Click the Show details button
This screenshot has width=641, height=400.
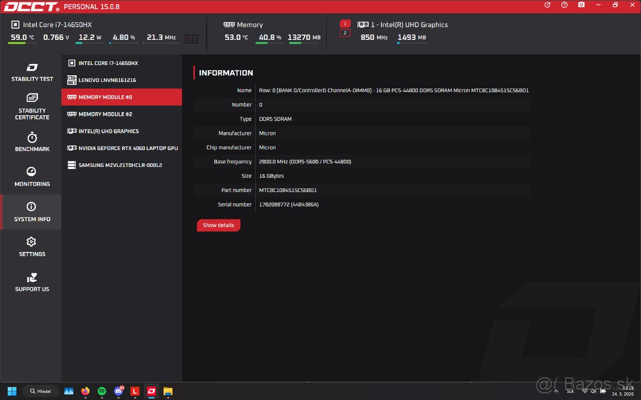[x=218, y=225]
